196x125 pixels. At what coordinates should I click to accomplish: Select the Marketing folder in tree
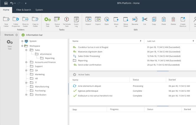40,75
